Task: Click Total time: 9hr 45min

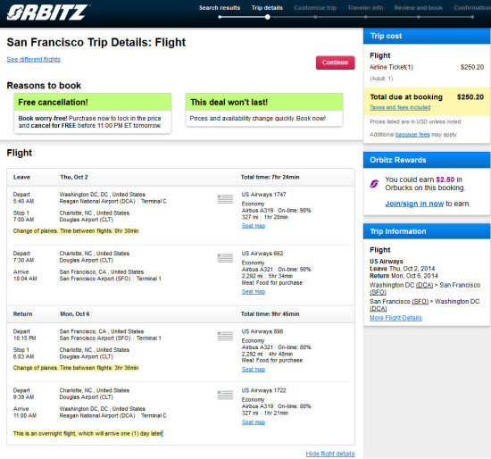Action: (270, 314)
